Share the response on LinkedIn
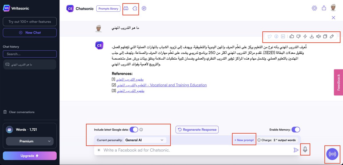 (283, 37)
